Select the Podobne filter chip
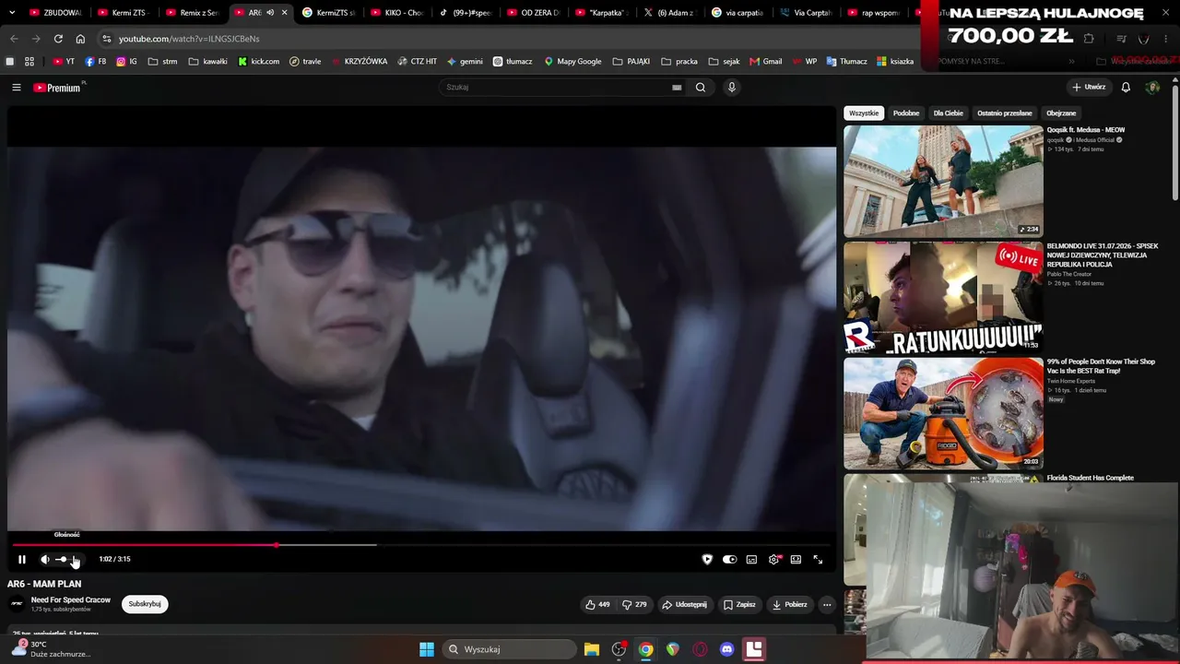1180x664 pixels. point(906,113)
